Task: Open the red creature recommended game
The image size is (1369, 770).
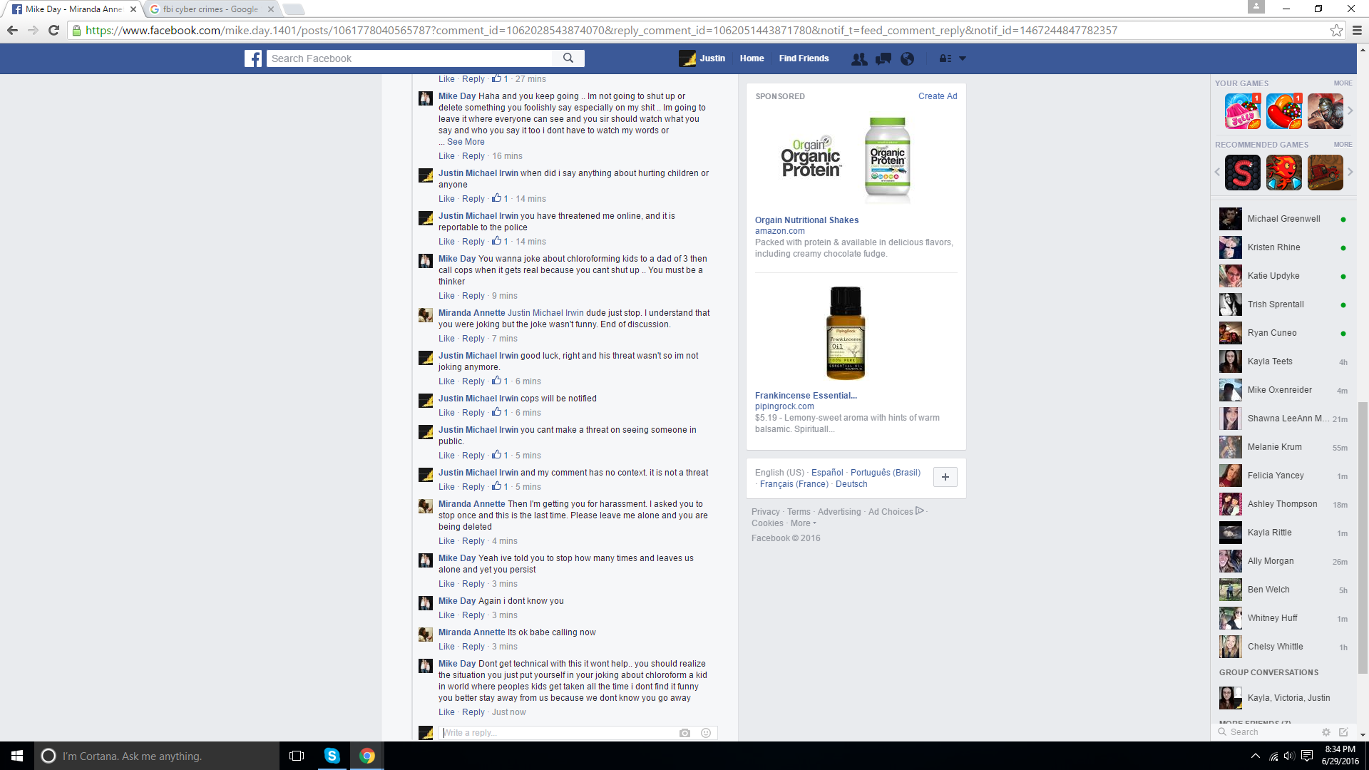Action: [1283, 173]
